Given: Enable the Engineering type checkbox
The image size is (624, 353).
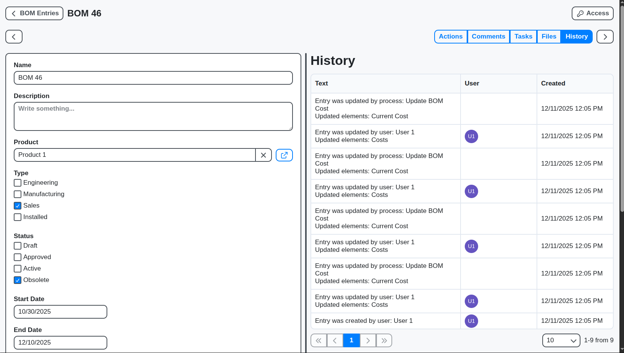Looking at the screenshot, I should (x=17, y=183).
